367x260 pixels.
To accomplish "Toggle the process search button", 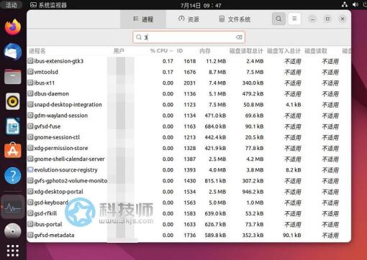I will pyautogui.click(x=278, y=19).
